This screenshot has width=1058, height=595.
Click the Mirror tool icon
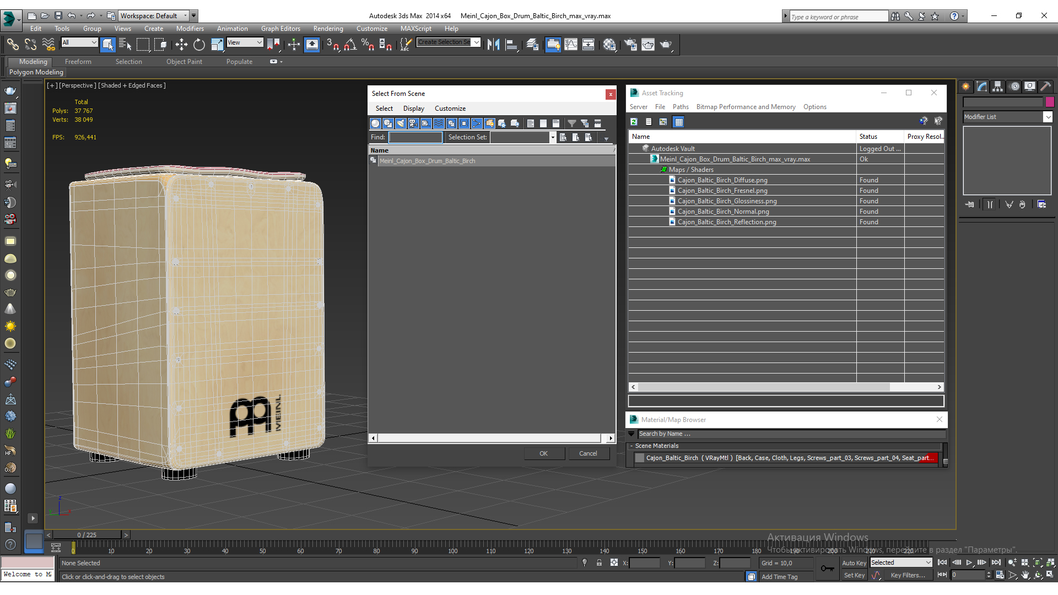point(494,45)
